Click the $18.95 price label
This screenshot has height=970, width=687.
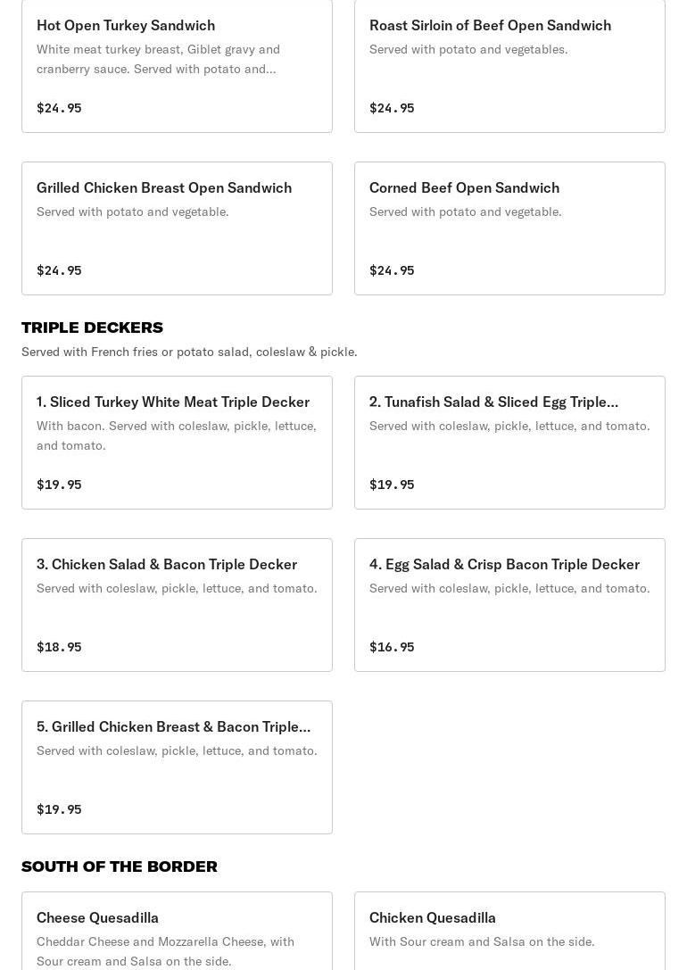pos(59,647)
